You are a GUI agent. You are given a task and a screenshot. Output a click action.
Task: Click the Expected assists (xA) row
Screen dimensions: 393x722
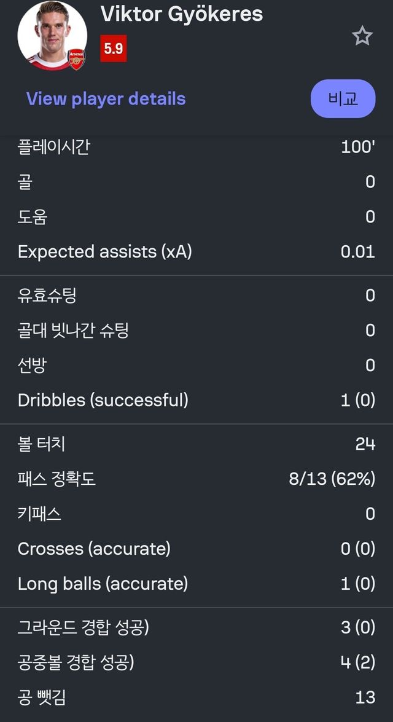(196, 251)
